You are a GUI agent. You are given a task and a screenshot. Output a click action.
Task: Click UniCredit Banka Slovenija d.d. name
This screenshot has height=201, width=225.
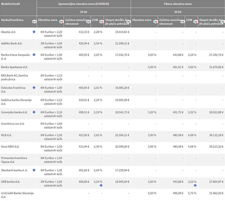click(17, 195)
